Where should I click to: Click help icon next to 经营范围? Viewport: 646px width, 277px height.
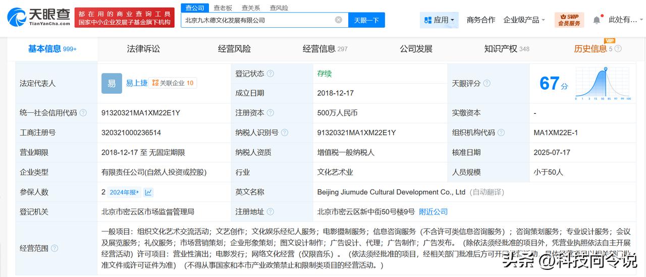coord(55,248)
